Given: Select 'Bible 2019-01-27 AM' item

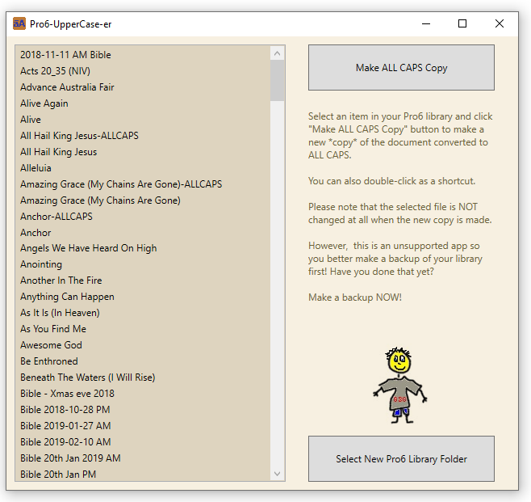Looking at the screenshot, I should coord(143,426).
